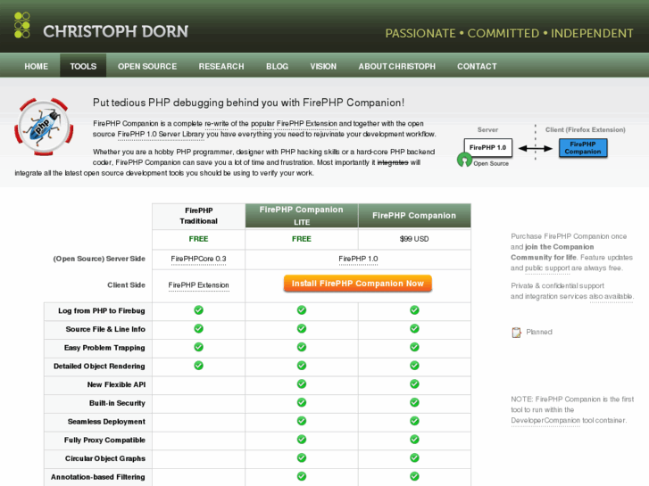Click Companion checkmark for Circular Object Graphs
The height and width of the screenshot is (486, 649).
click(x=414, y=457)
